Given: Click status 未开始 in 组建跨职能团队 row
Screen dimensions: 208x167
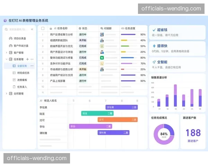Looking at the screenshot, I should 83,40.
